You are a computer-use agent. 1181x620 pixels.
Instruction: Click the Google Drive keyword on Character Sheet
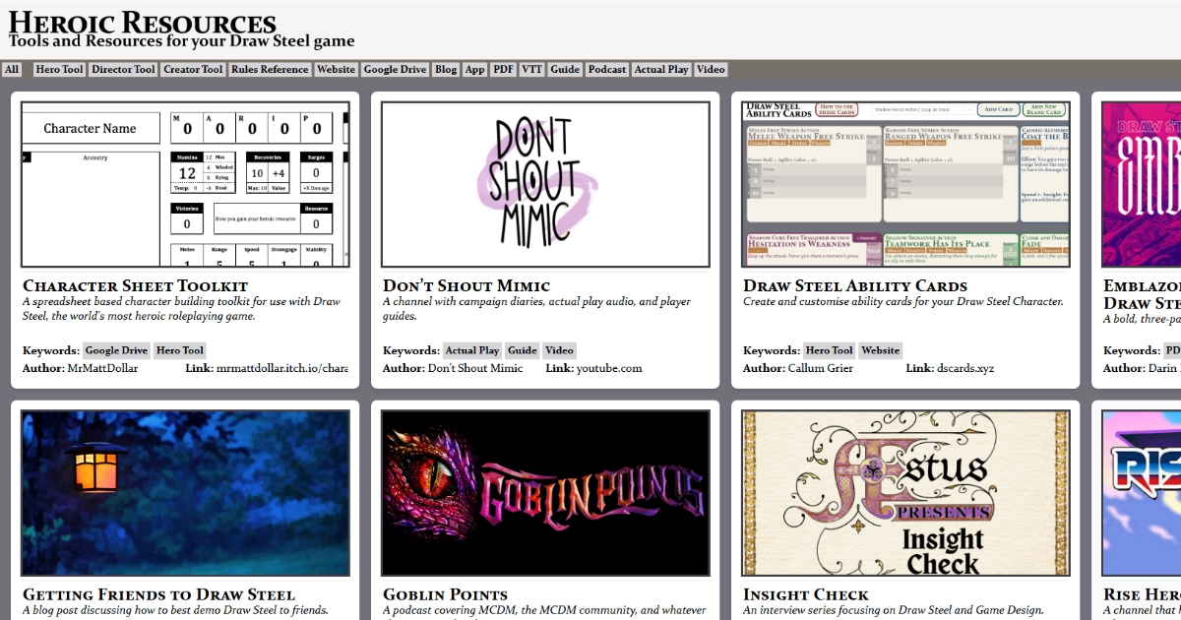point(116,350)
